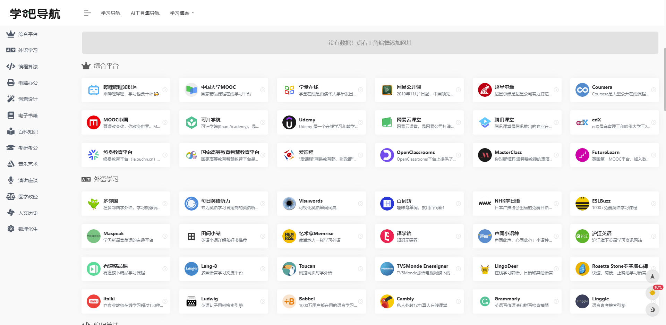Click the edX logo icon
Image resolution: width=666 pixels, height=325 pixels.
click(x=582, y=122)
